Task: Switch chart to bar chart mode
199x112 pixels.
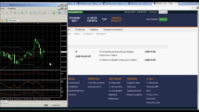Action: point(22,12)
